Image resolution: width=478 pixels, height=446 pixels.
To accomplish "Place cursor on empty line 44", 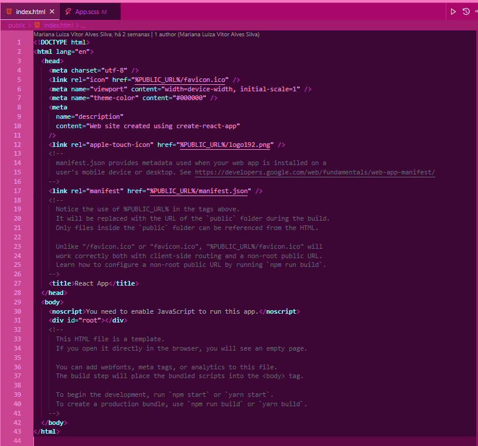I will 255,441.
